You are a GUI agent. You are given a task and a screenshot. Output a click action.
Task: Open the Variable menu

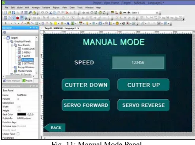[x=46, y=7]
